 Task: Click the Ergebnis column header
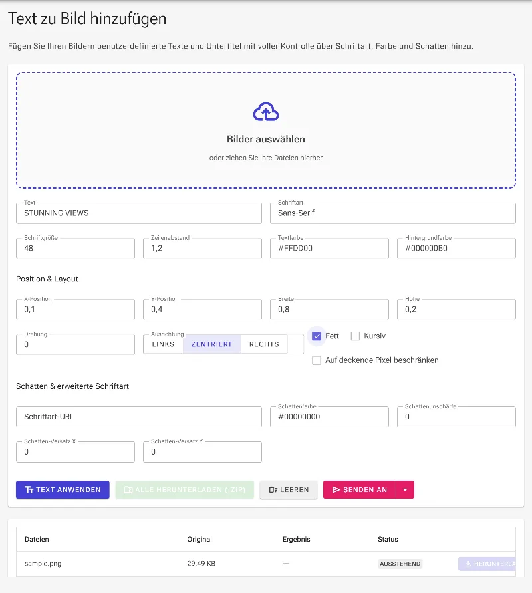tap(297, 539)
